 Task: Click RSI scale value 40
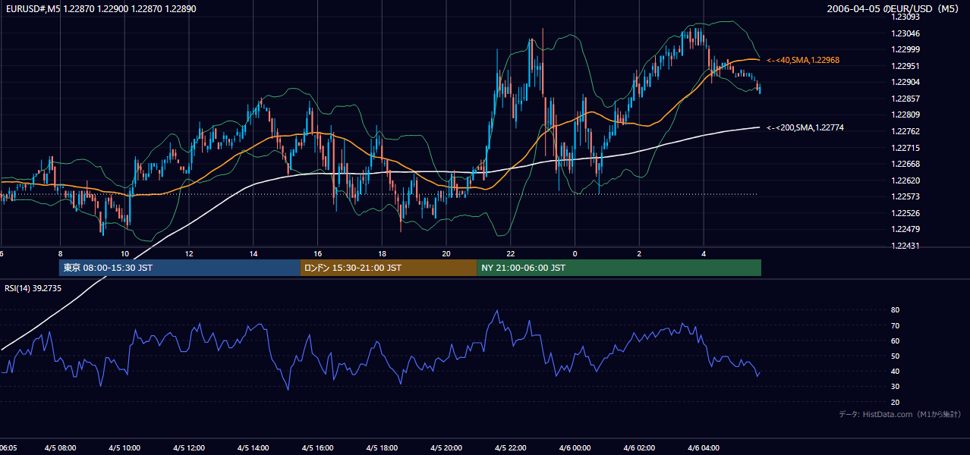(895, 371)
